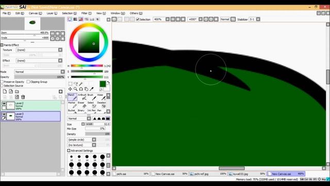This screenshot has width=330, height=186.
Task: Show the RGB slider panel icon
Action: [75, 19]
